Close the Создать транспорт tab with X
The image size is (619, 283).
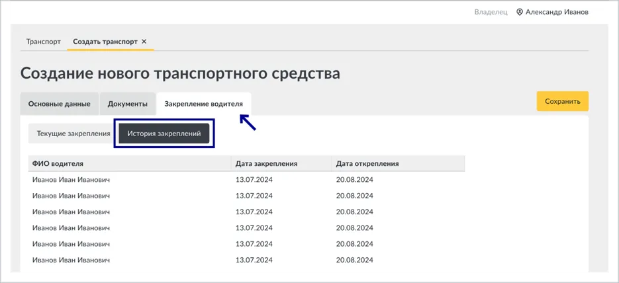(x=144, y=42)
